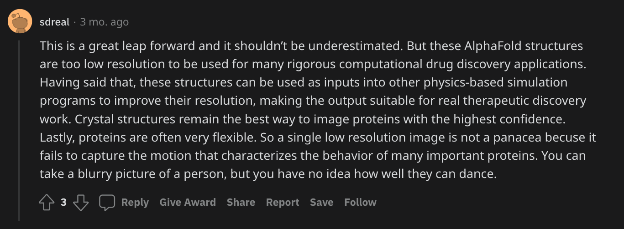The width and height of the screenshot is (624, 229).
Task: Click the vote score number 3
Action: (63, 203)
